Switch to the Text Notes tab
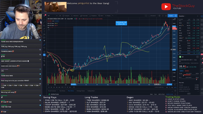This screenshot has height=114, width=203. click(x=62, y=91)
